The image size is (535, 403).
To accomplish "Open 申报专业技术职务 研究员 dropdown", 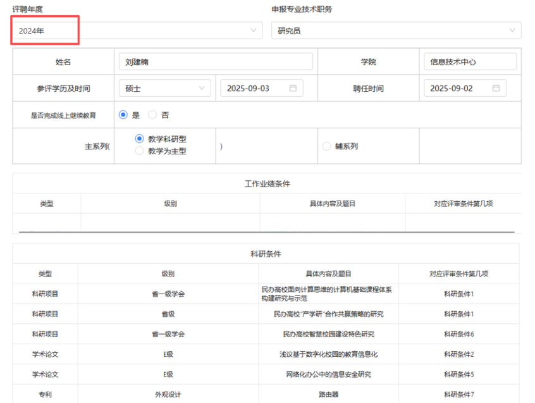I will pyautogui.click(x=512, y=30).
